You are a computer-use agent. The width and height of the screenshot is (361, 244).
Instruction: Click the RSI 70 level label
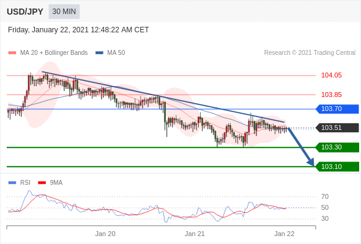(325, 196)
